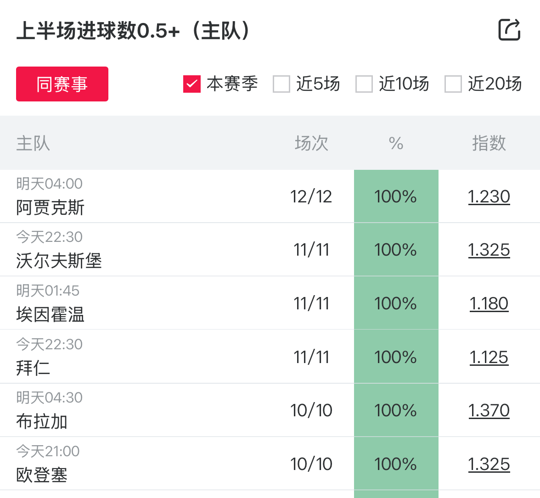Uncheck the 本赛季 checkbox
Viewport: 540px width, 498px height.
click(192, 84)
